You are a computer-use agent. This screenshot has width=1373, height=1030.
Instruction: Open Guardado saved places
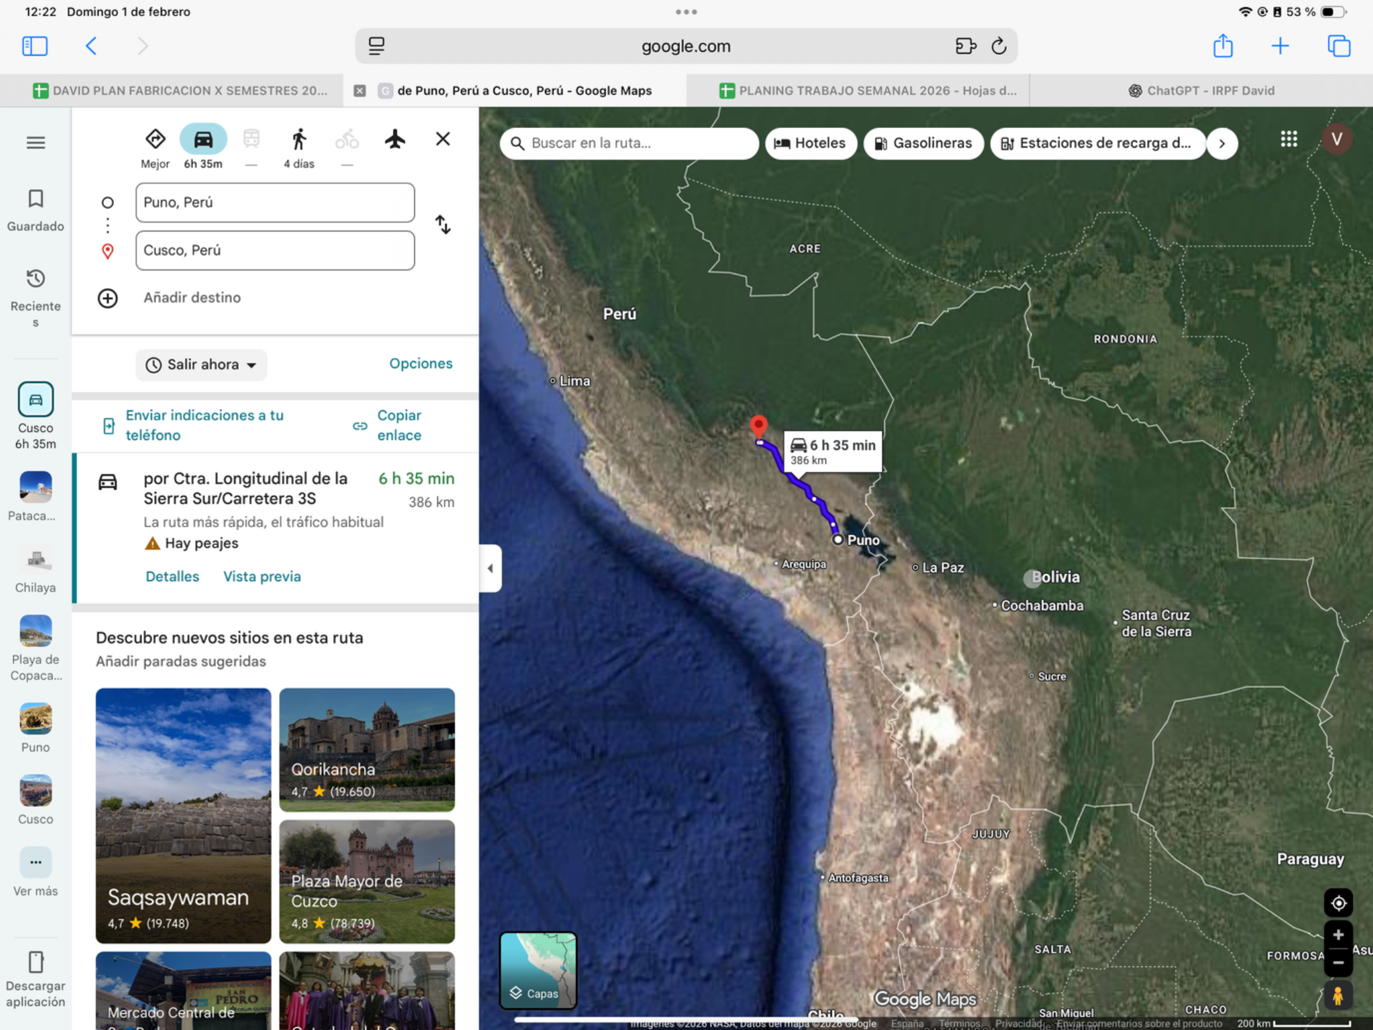click(36, 211)
